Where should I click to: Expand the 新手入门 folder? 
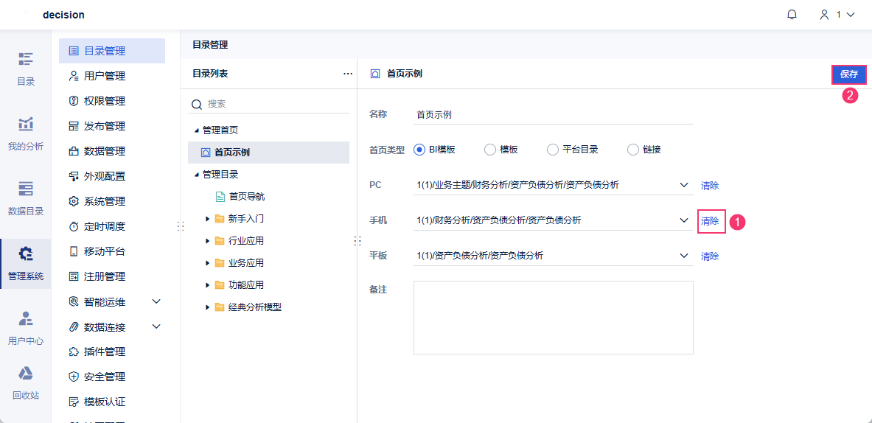(x=208, y=219)
